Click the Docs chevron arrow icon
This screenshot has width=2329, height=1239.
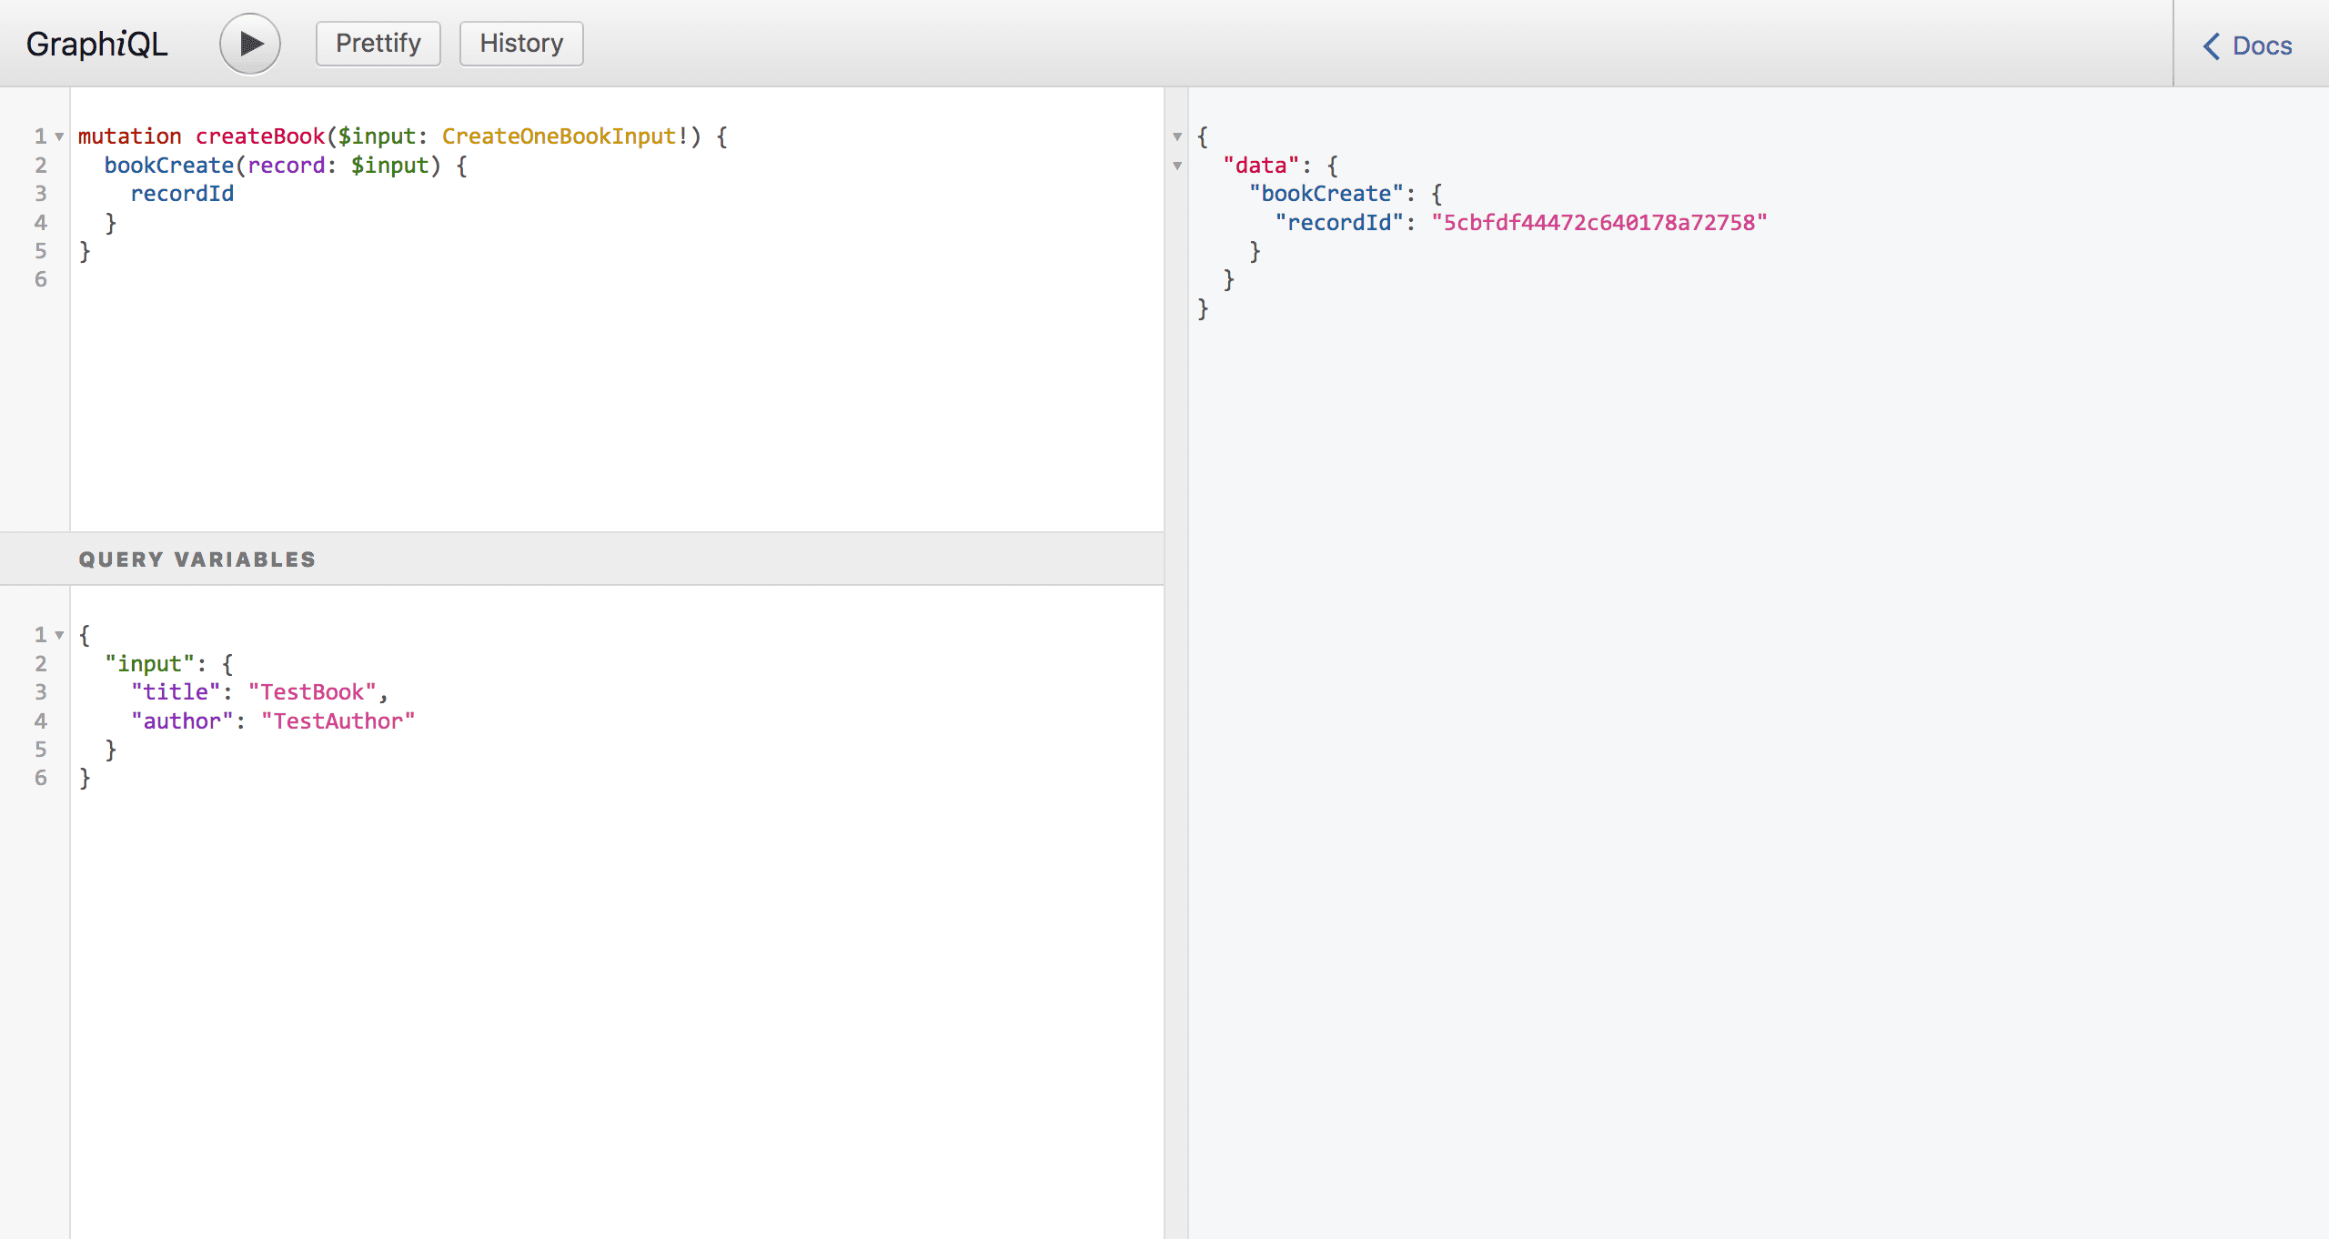2212,45
